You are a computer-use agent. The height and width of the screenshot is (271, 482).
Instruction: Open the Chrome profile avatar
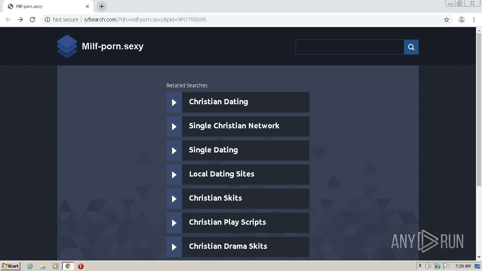pyautogui.click(x=462, y=20)
